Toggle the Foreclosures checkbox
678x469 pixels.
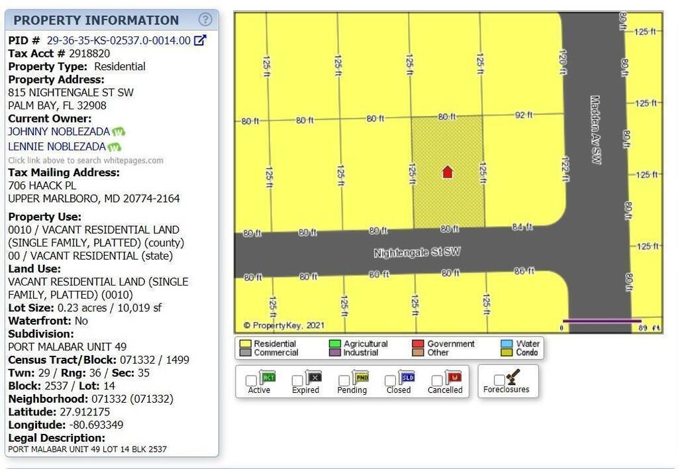point(499,380)
